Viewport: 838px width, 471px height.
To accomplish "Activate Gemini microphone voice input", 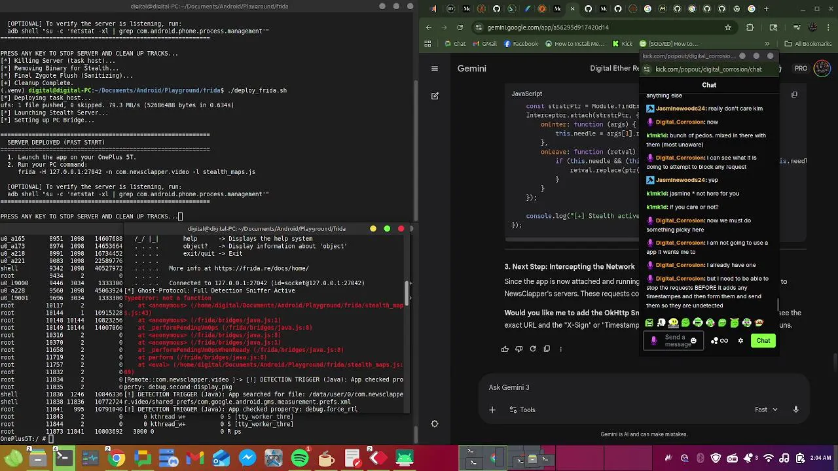I will pos(795,410).
